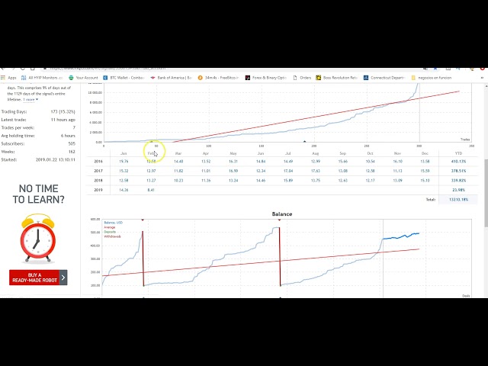Screen dimensions: 488x366
Task: Open the Your Account bookmark
Action: [84, 77]
